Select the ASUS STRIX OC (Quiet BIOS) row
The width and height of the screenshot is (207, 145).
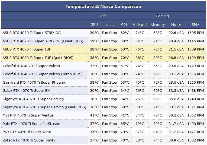[x=104, y=41]
